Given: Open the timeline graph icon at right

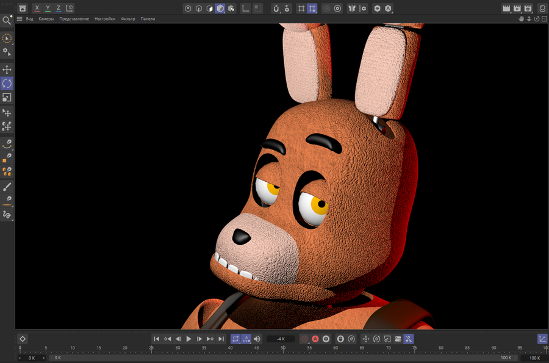Looking at the screenshot, I should click(542, 339).
